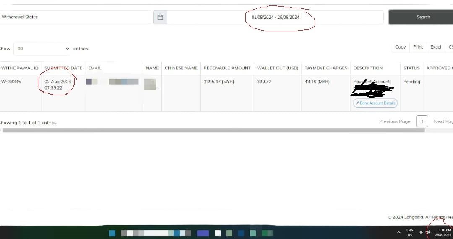Click the calendar icon beside date range
The image size is (453, 239).
click(x=160, y=17)
